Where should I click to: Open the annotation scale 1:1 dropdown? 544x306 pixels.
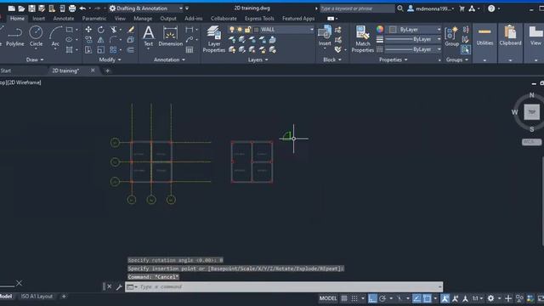(478, 298)
